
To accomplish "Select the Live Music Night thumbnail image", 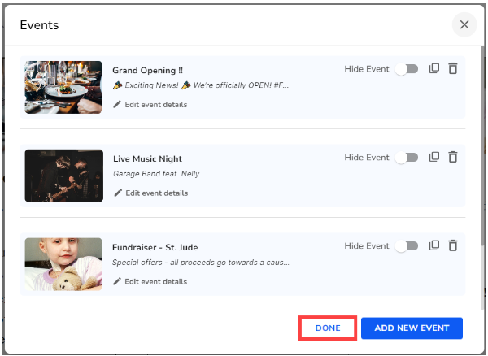I will pos(63,176).
